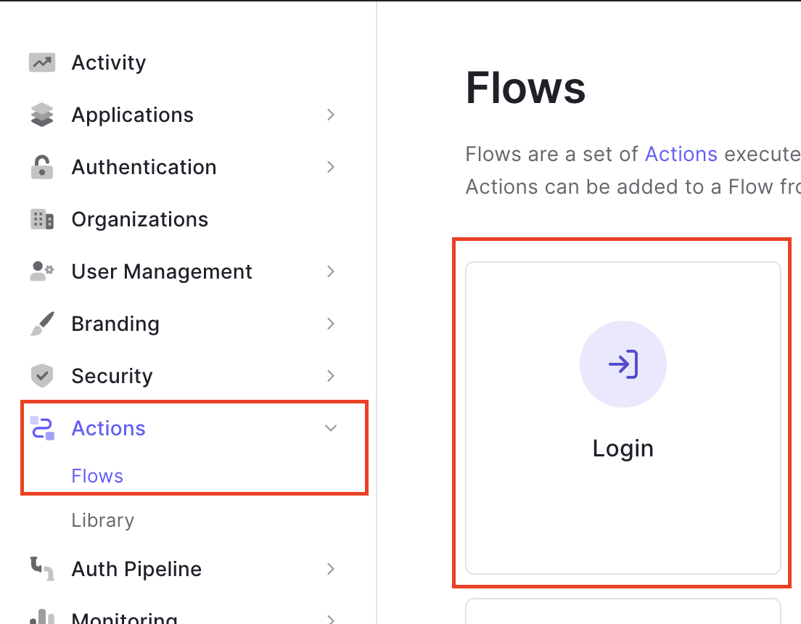Select the Auth Pipeline icon
This screenshot has height=624, width=801.
[41, 569]
